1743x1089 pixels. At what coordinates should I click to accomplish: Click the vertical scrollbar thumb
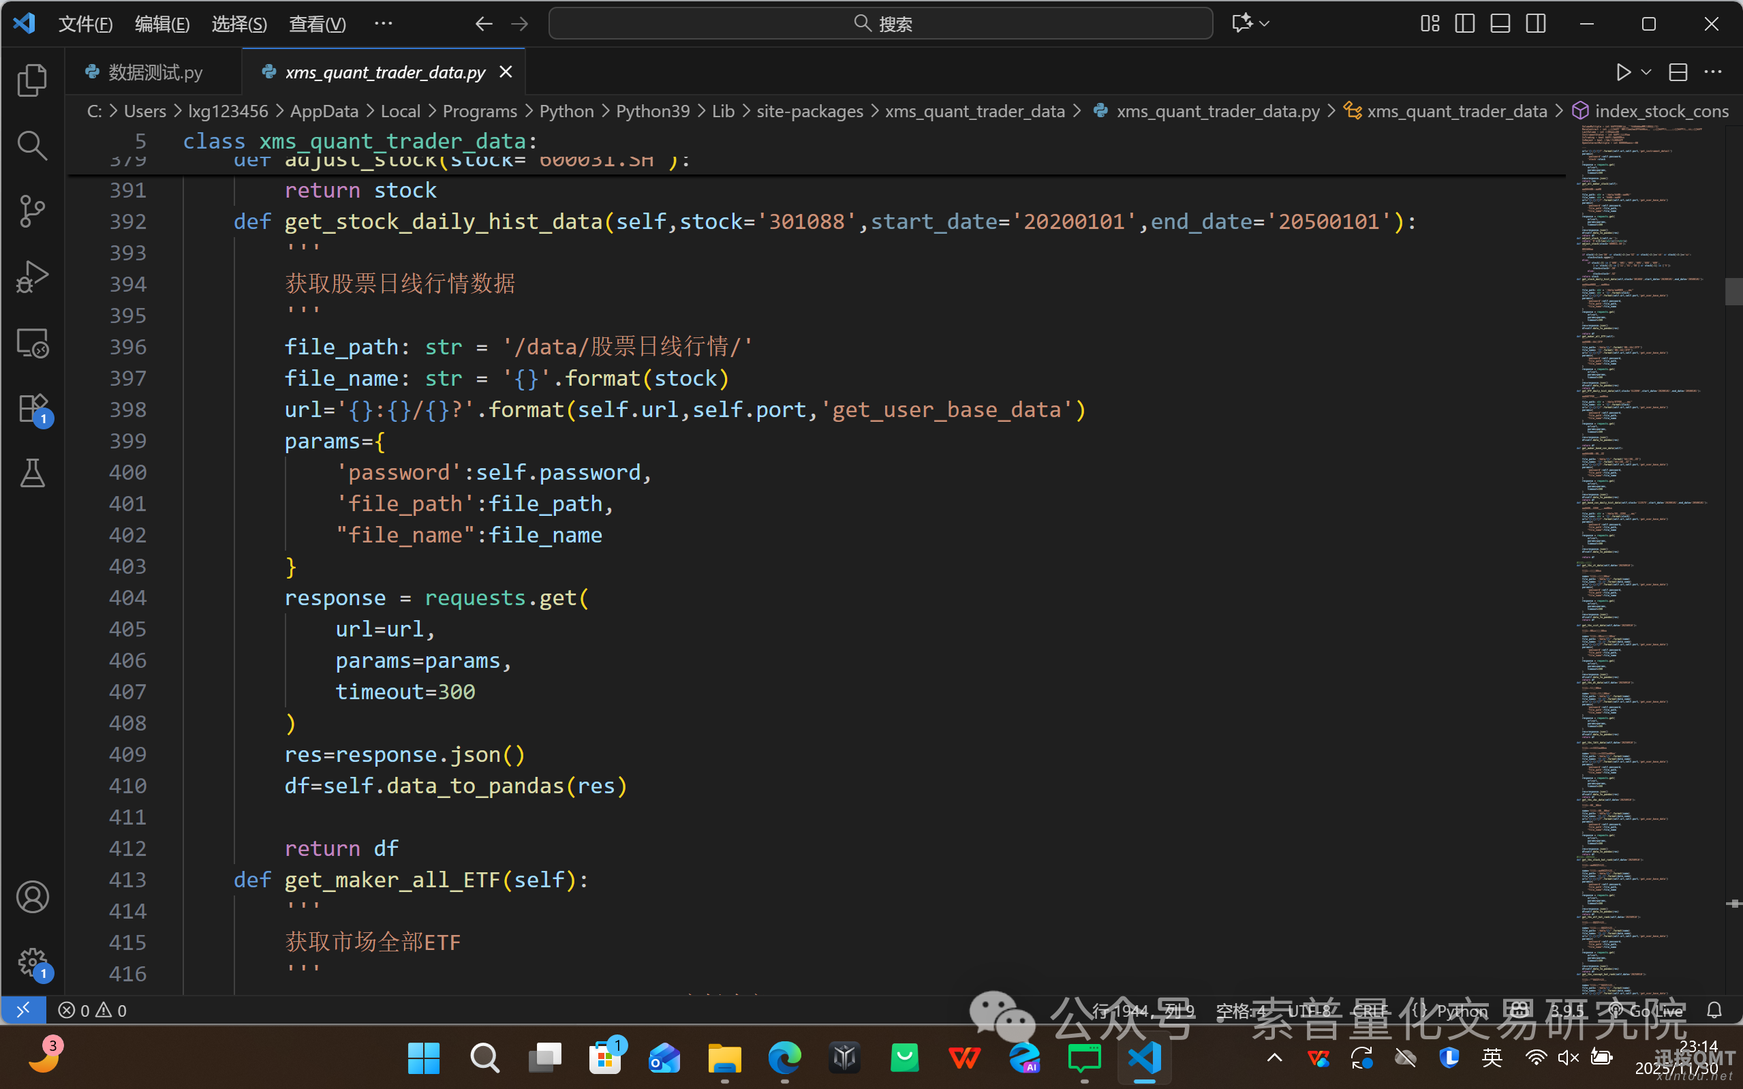1733,292
